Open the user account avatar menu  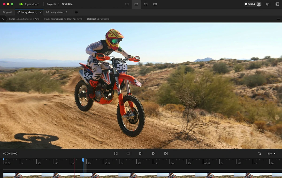point(259,4)
